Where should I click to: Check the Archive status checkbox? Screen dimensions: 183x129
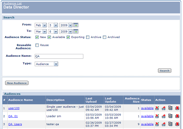(88, 37)
